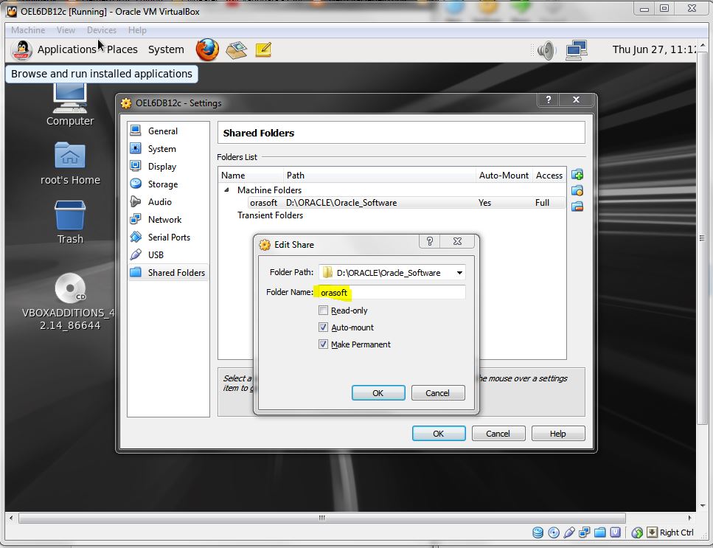The height and width of the screenshot is (548, 713).
Task: Open the VirtualBox Help menu
Action: [x=137, y=30]
